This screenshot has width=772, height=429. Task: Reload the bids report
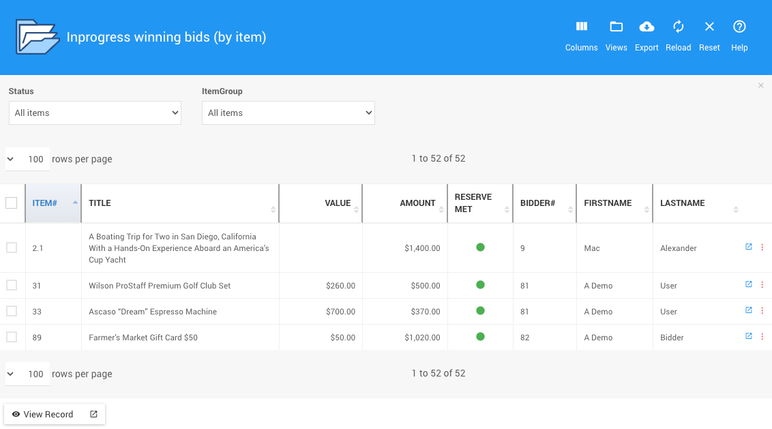coord(678,27)
